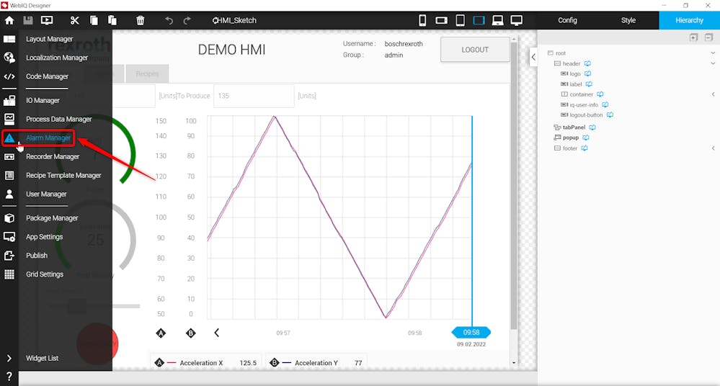Expand the container node chevron
720x386 pixels.
[713, 94]
